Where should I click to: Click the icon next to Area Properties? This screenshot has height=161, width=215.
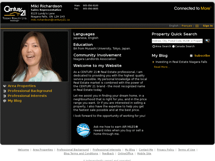4,86
